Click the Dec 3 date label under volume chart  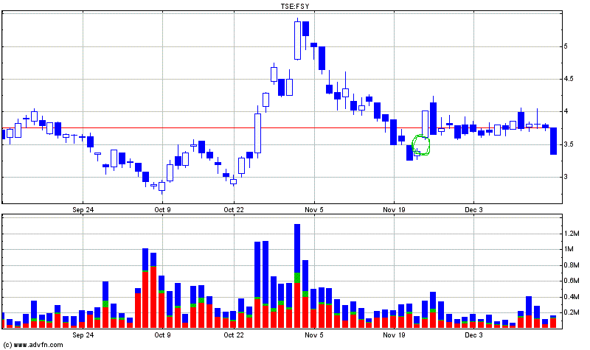(x=473, y=335)
